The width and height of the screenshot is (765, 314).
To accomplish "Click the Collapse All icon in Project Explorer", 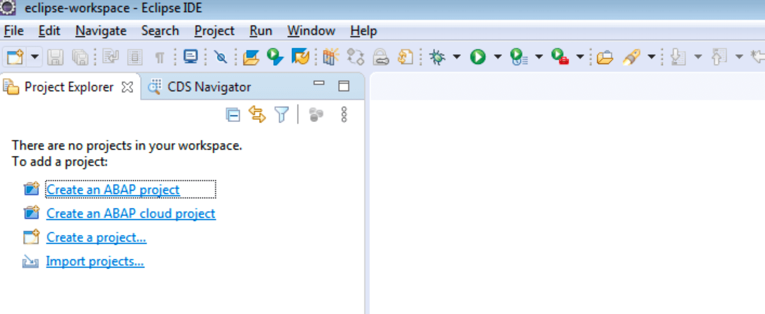I will click(233, 114).
